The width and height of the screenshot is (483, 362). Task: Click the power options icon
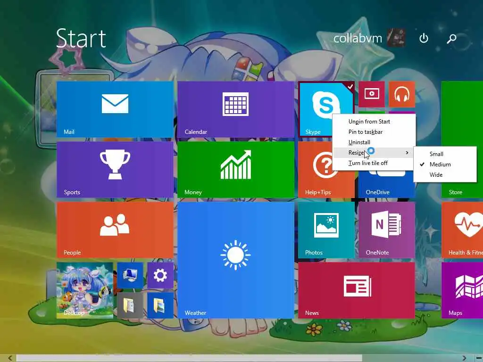click(x=424, y=38)
